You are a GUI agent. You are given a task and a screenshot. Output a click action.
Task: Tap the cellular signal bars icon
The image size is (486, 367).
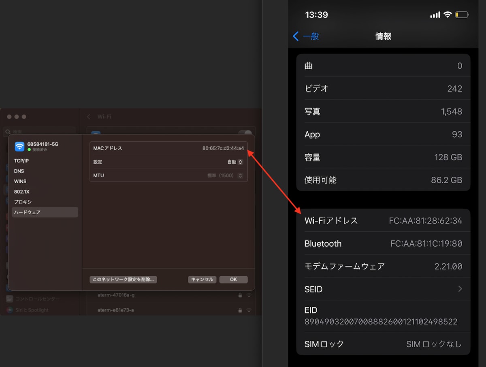click(435, 15)
